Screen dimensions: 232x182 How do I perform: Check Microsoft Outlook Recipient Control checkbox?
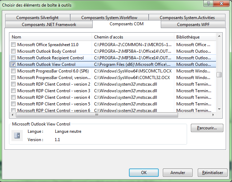click(13, 58)
